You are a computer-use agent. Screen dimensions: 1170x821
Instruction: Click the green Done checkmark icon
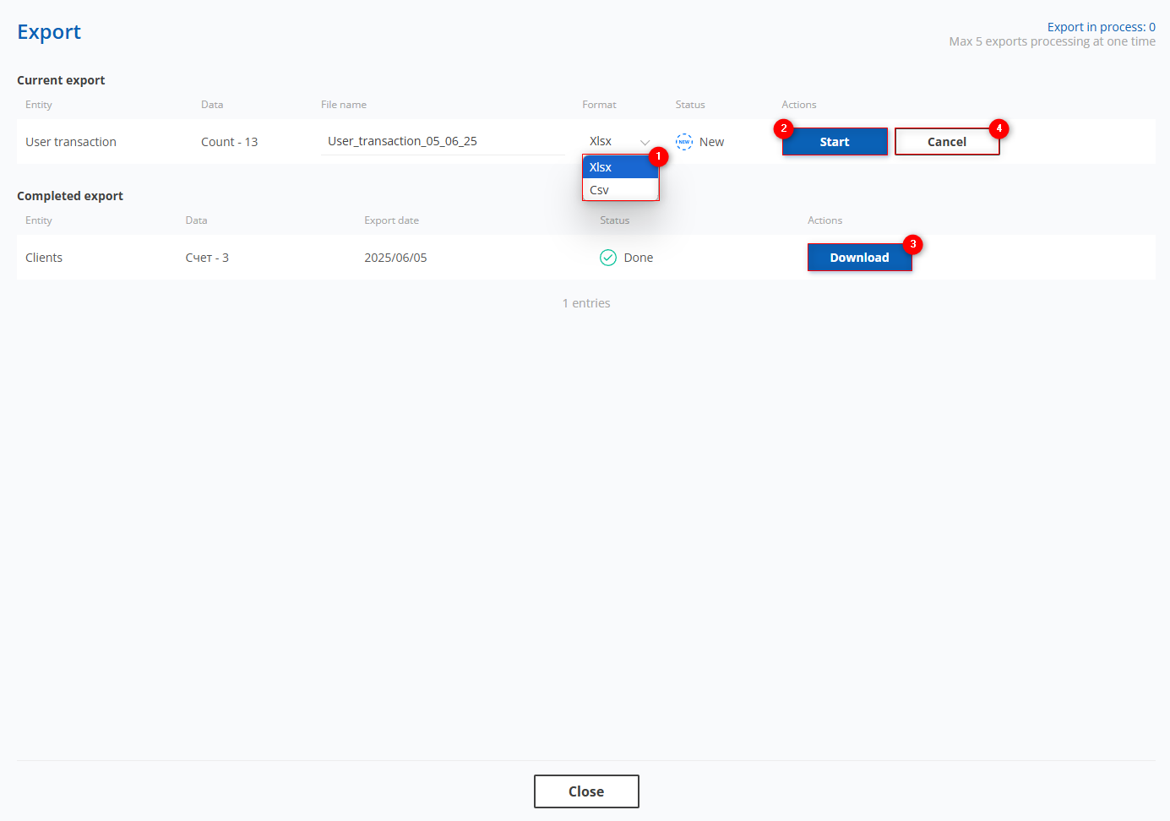608,258
